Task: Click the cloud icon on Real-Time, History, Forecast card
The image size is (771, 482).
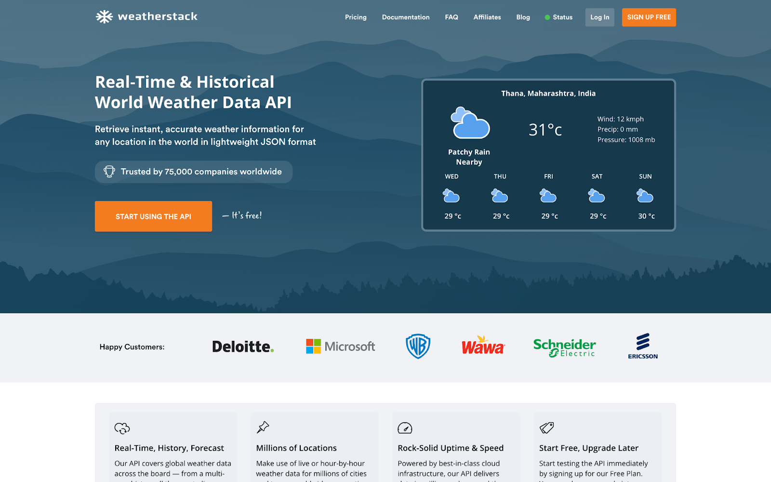Action: 121,428
